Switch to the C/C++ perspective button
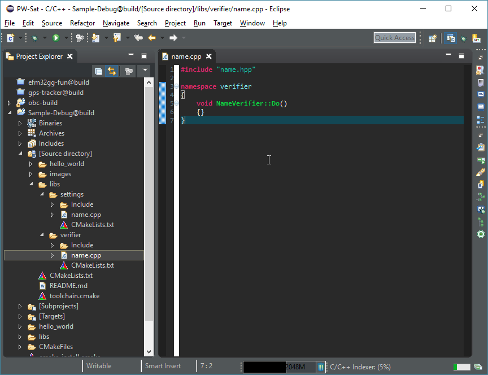Screen dimensions: 488x375 tap(451, 38)
